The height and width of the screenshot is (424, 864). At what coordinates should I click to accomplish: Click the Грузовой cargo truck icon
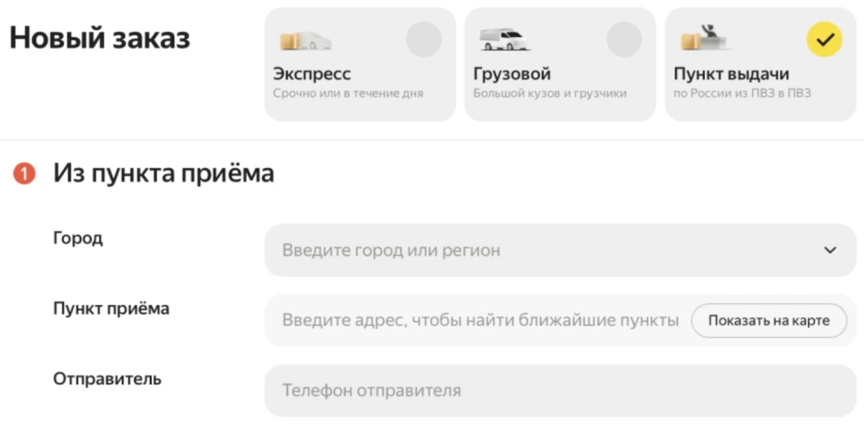504,40
